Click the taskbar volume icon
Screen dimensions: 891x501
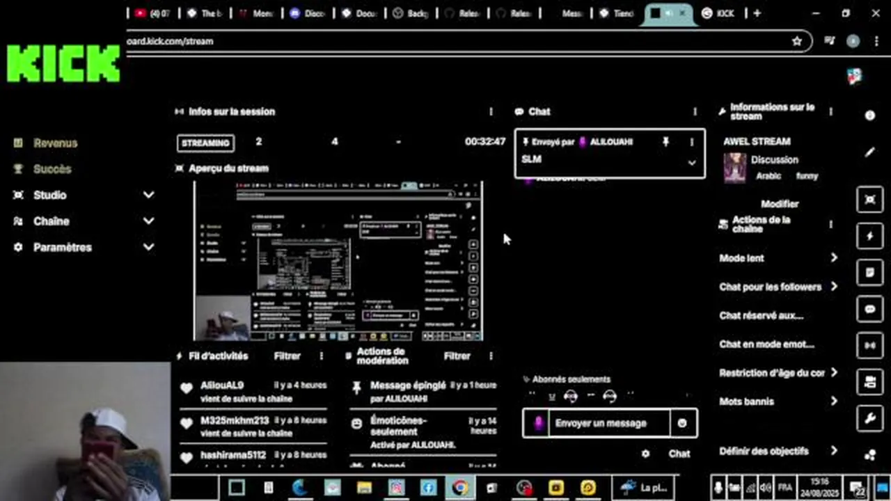pos(766,488)
